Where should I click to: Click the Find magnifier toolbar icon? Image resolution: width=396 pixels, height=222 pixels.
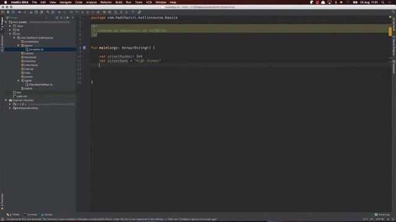pos(48,12)
